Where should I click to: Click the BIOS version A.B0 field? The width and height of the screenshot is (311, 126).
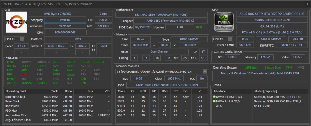click(180, 27)
